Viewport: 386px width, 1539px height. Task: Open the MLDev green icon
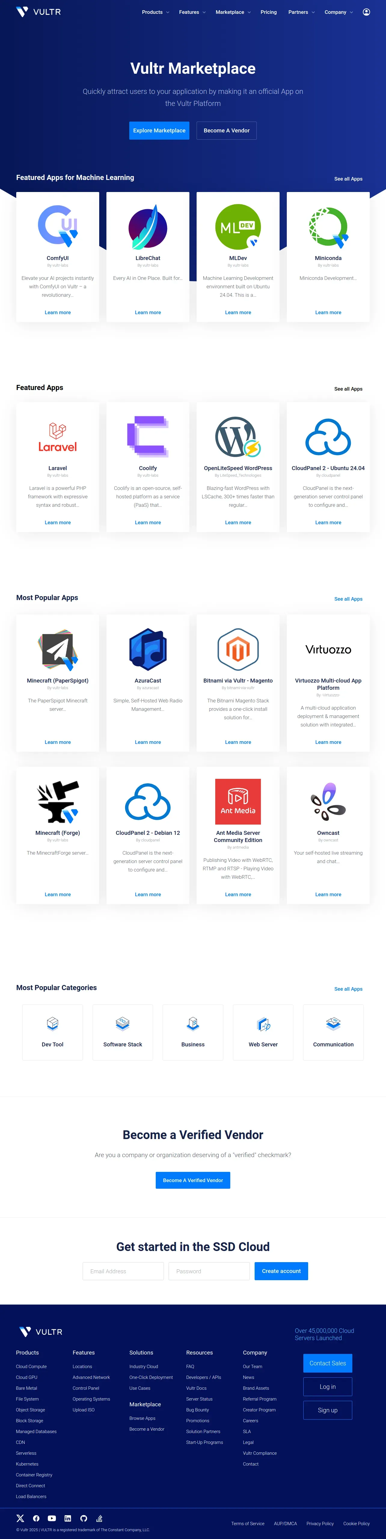[238, 226]
